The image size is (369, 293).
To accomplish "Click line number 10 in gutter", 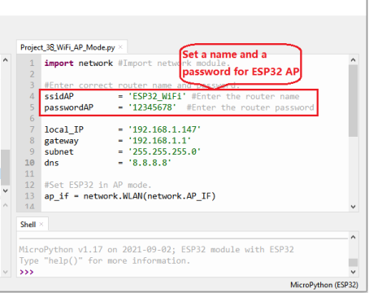I will pyautogui.click(x=29, y=163).
